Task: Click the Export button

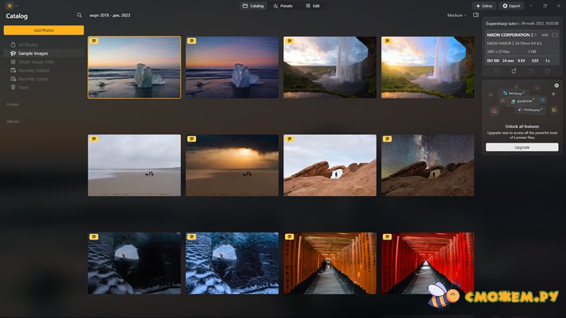Action: [x=512, y=6]
